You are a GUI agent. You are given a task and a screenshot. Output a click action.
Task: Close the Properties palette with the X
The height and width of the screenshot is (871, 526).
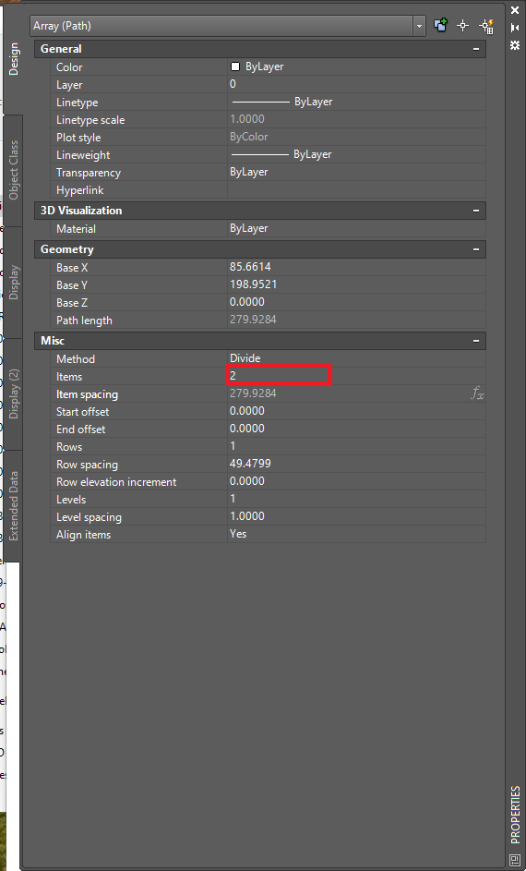[x=514, y=9]
